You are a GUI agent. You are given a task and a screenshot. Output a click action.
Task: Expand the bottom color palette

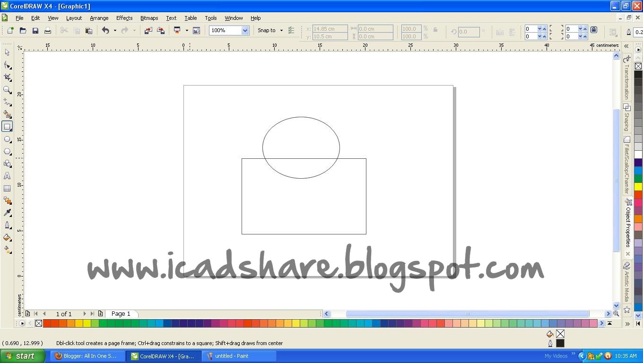[610, 323]
